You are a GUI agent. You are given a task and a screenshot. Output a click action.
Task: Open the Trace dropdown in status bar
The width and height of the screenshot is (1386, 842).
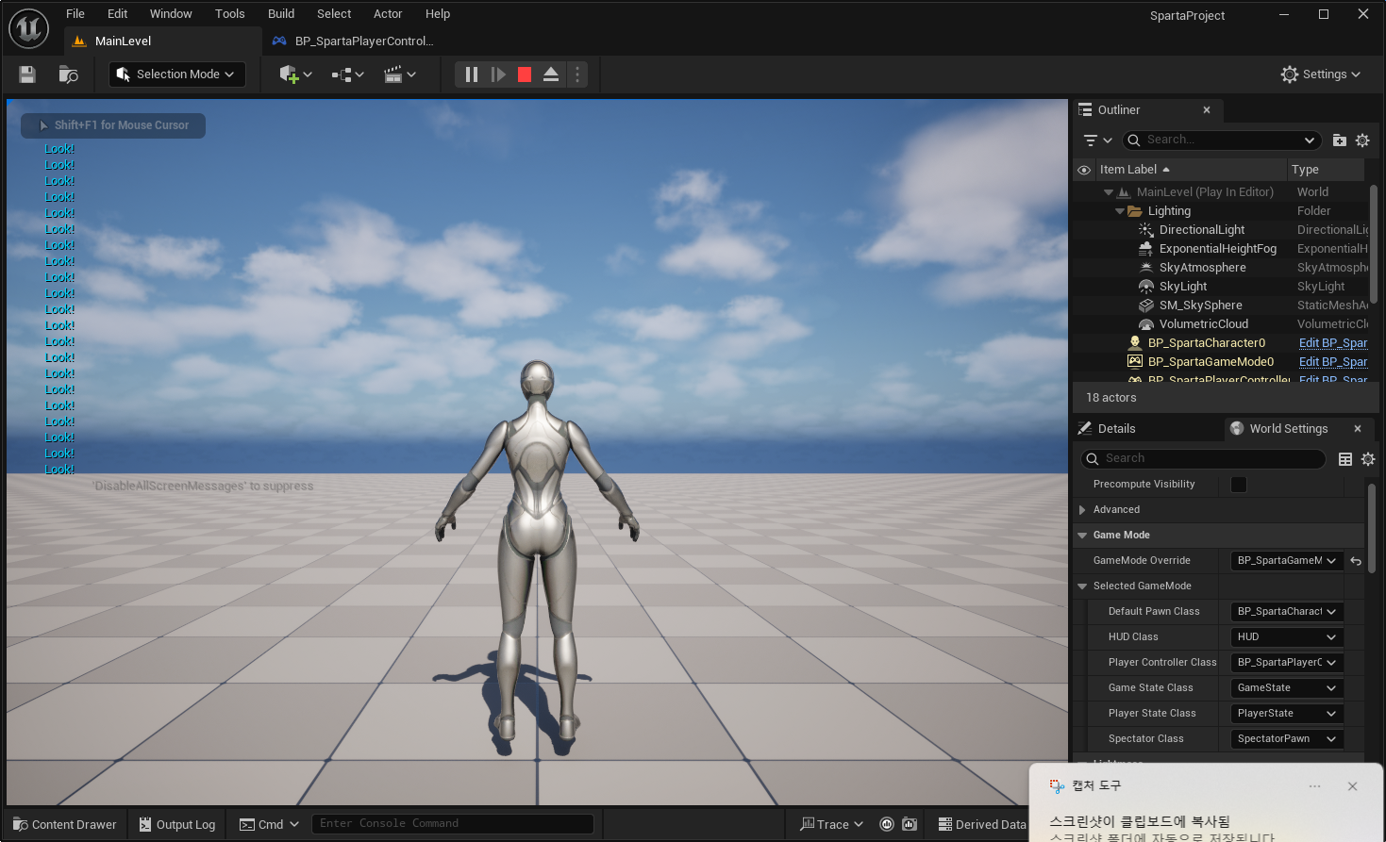pyautogui.click(x=832, y=824)
